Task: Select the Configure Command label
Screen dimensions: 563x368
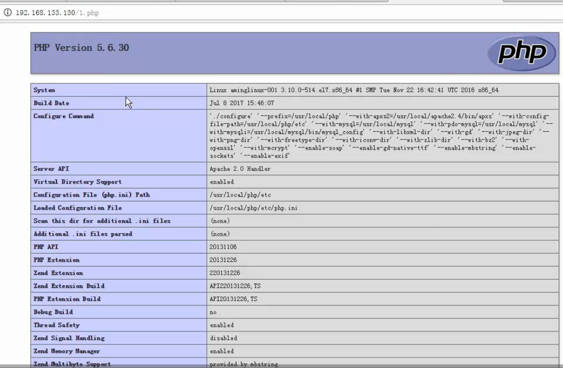Action: click(64, 116)
